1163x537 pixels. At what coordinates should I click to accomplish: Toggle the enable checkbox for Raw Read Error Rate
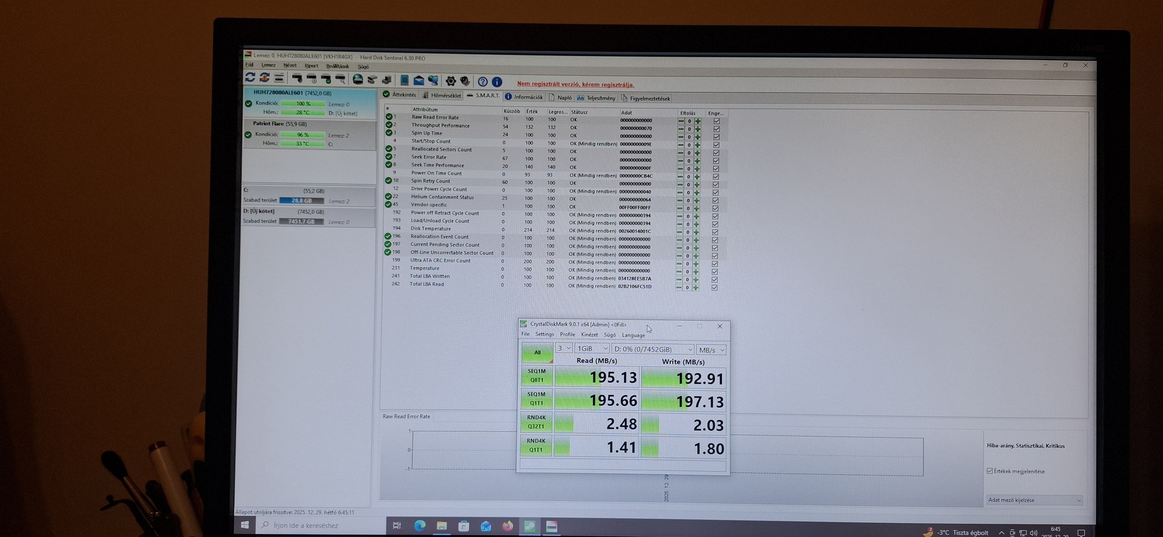(x=717, y=121)
